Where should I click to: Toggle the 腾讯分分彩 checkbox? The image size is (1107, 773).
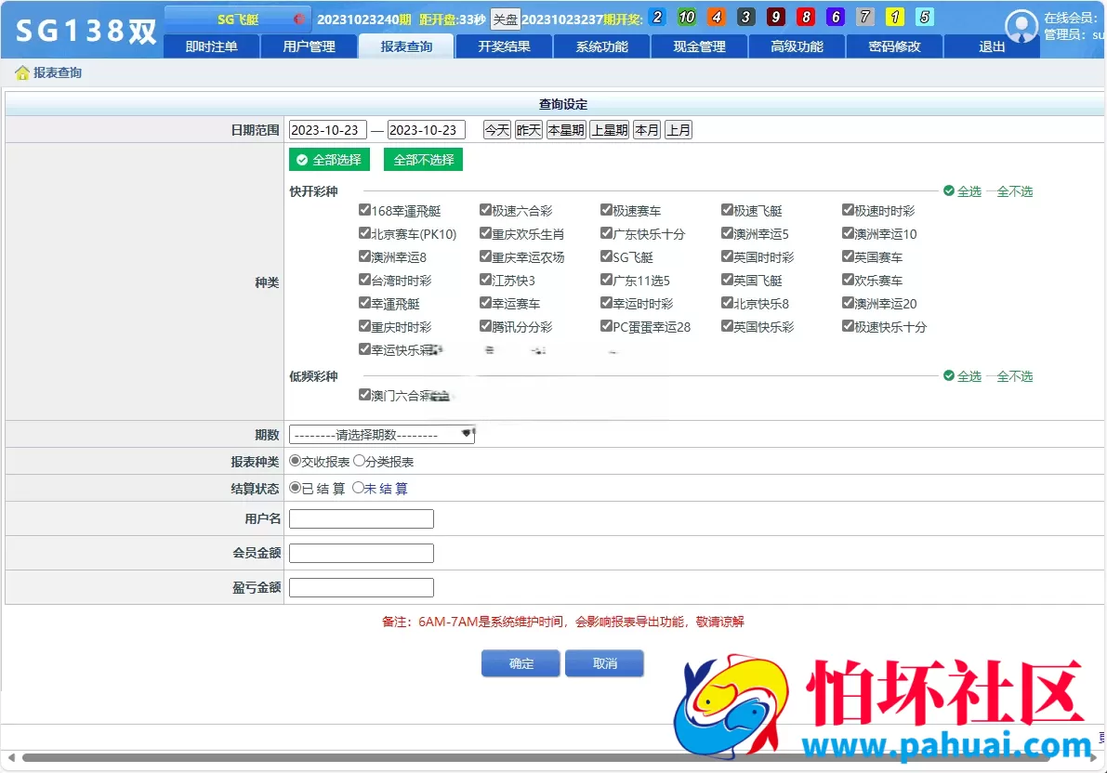click(x=485, y=326)
